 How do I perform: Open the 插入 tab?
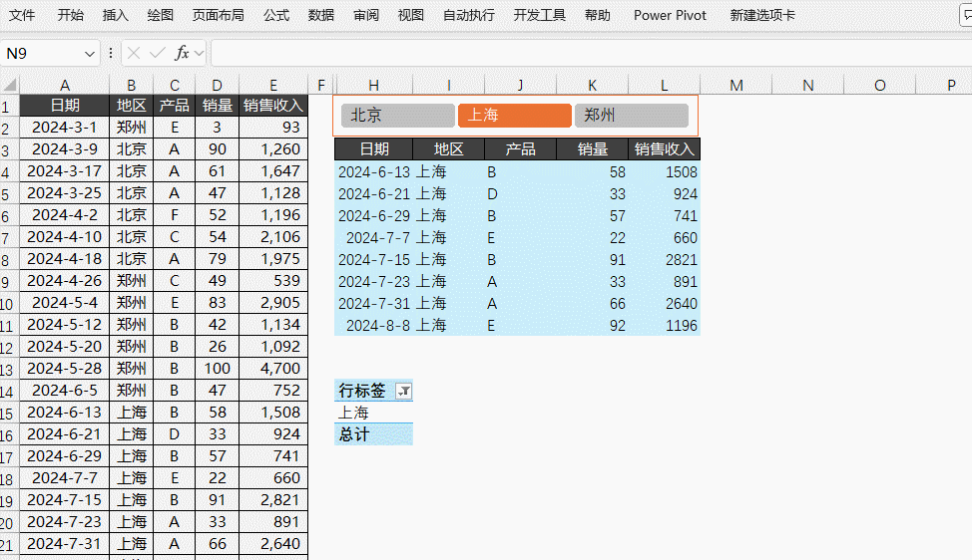[116, 15]
